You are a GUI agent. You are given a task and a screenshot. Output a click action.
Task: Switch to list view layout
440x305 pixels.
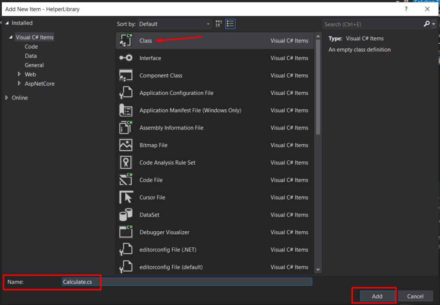[230, 24]
